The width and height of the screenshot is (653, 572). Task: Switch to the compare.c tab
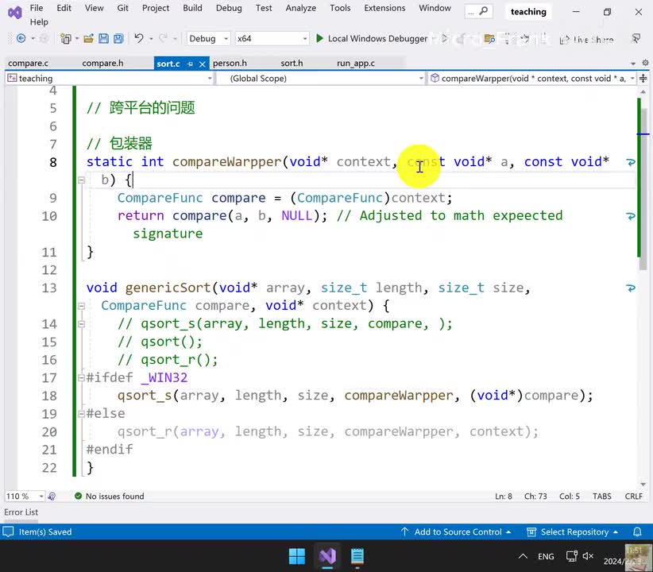[29, 64]
